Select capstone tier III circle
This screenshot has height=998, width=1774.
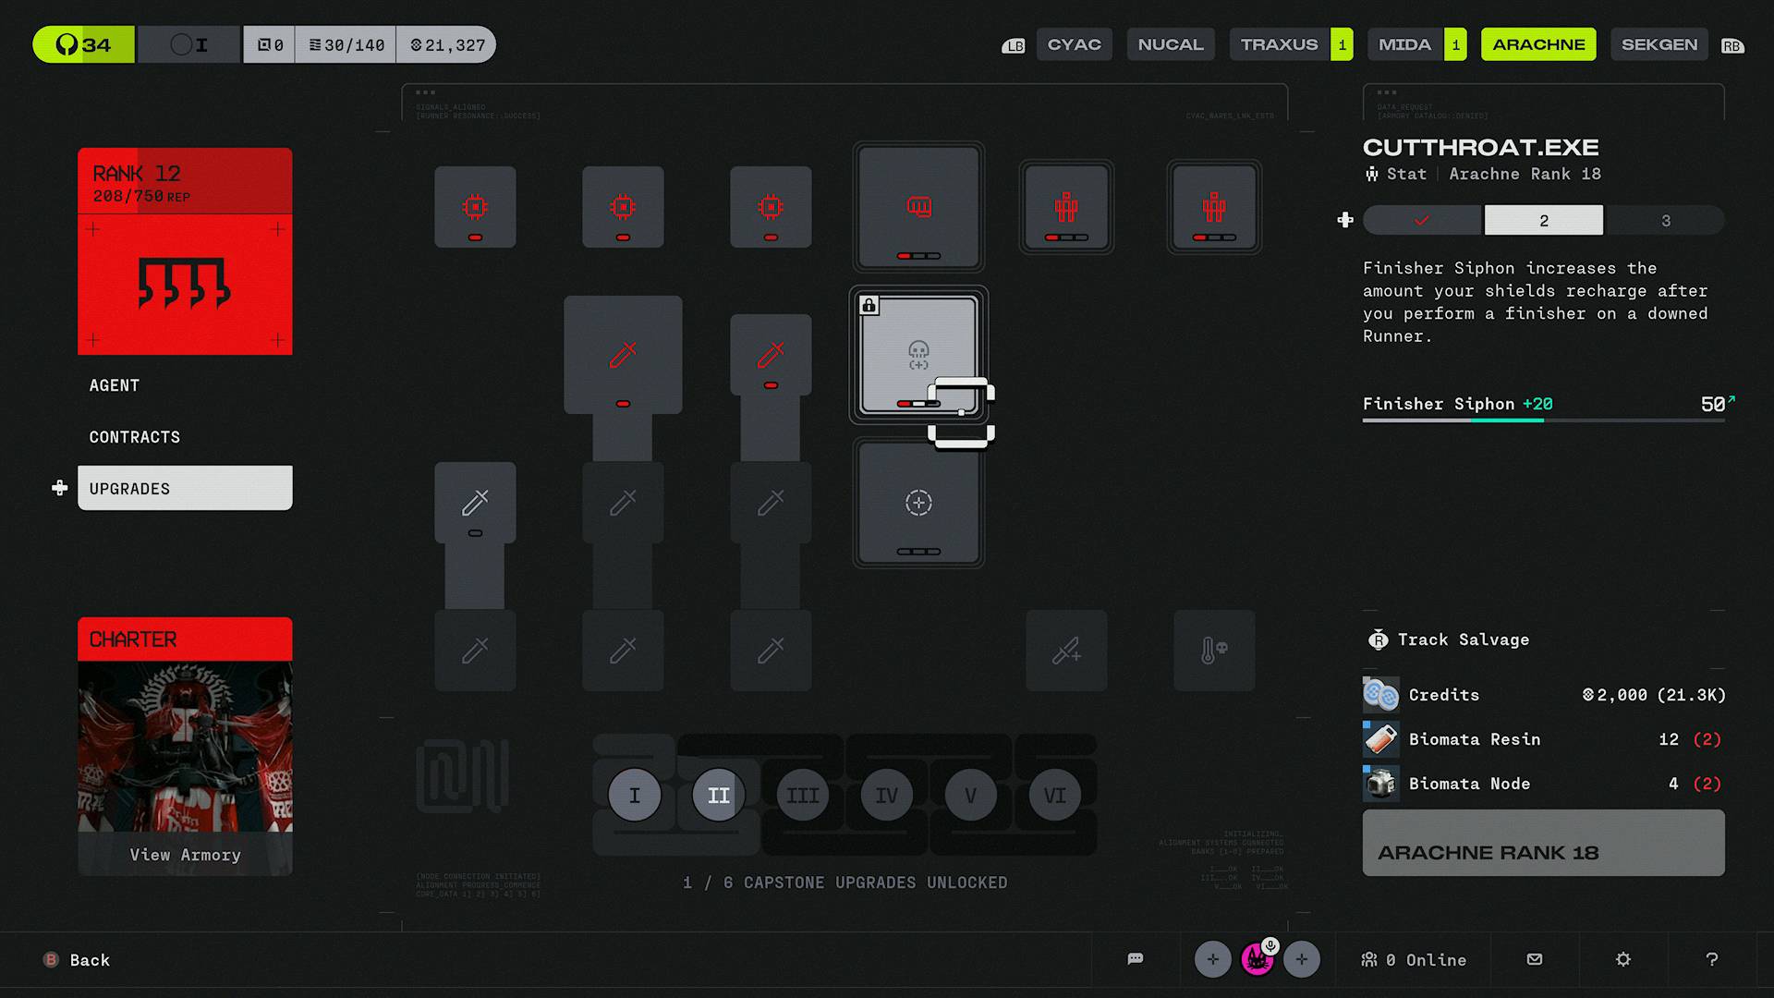point(802,795)
